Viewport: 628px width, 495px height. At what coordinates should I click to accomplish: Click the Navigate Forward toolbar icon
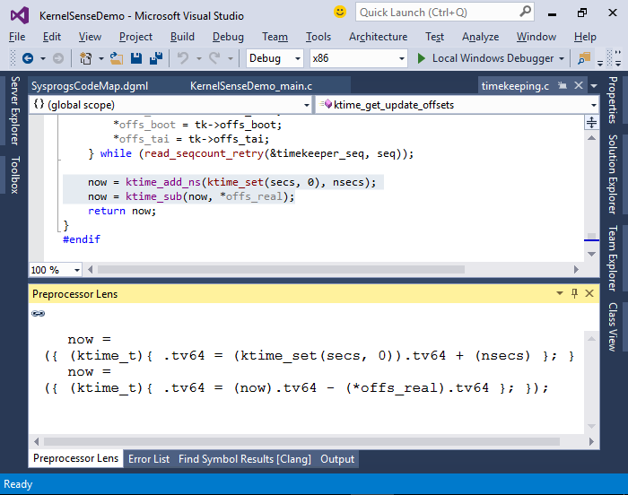click(x=58, y=58)
